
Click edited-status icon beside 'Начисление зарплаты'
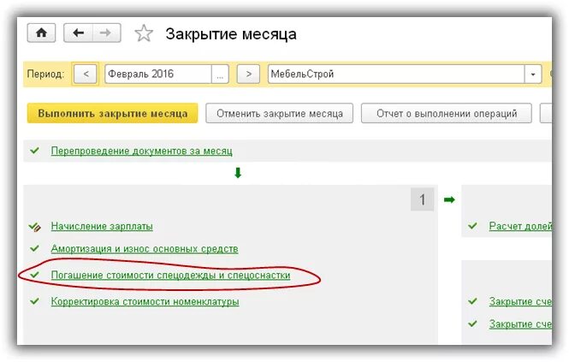(35, 227)
